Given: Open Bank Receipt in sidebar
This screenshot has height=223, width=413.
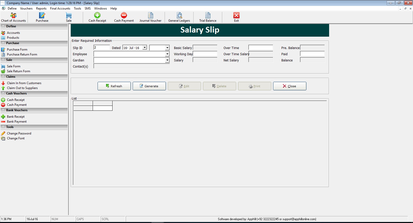Looking at the screenshot, I should 16,117.
